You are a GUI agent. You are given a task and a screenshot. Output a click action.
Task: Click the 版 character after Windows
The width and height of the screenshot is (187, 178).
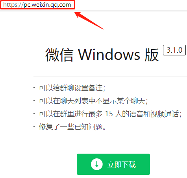coord(152,55)
